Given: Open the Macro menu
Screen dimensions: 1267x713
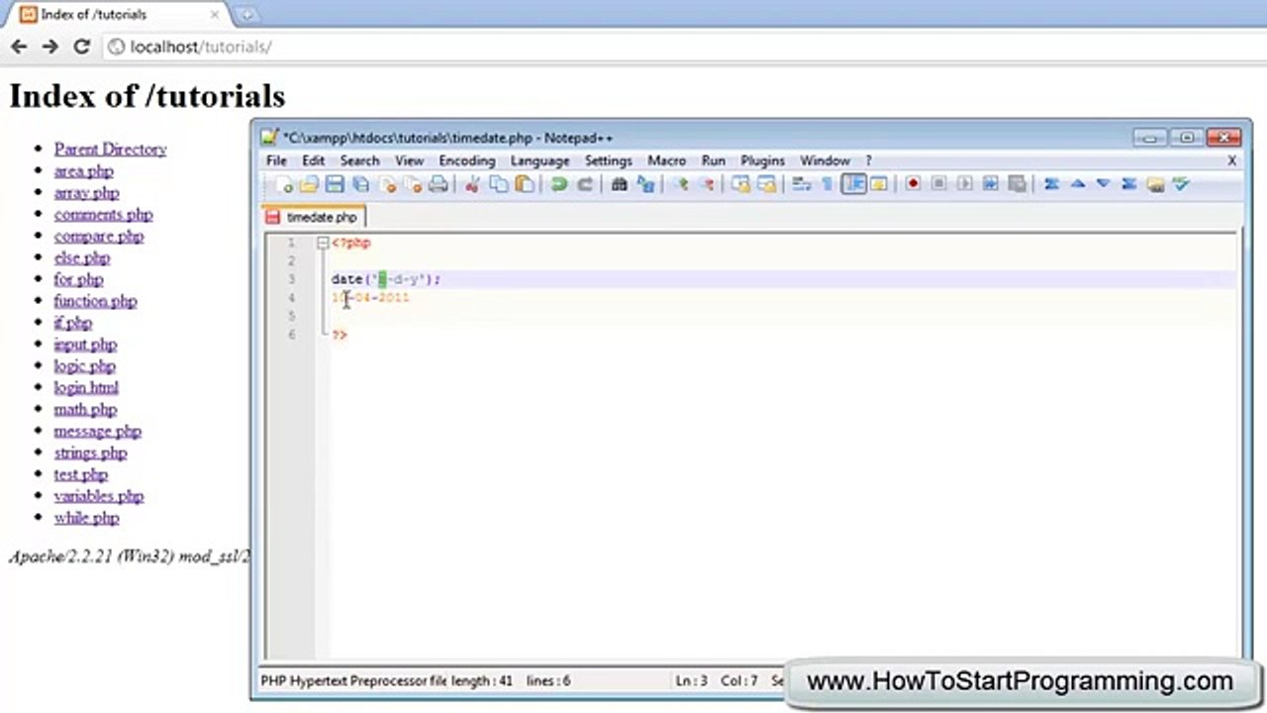Looking at the screenshot, I should [666, 160].
